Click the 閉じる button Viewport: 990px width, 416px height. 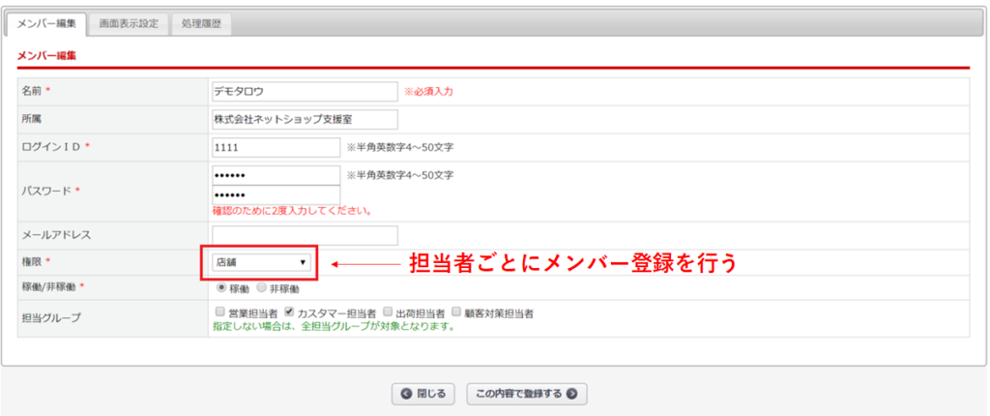point(423,394)
